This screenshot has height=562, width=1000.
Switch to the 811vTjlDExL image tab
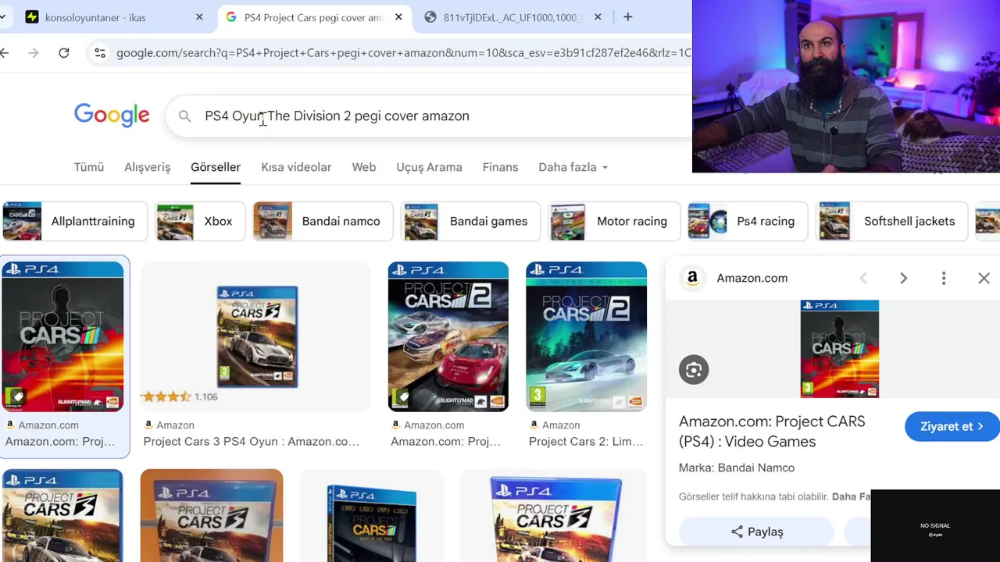(512, 17)
